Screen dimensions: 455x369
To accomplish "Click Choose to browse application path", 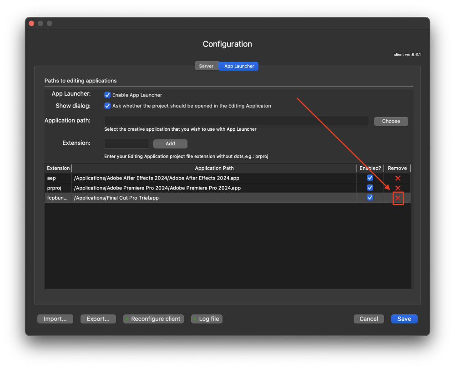I will click(391, 121).
